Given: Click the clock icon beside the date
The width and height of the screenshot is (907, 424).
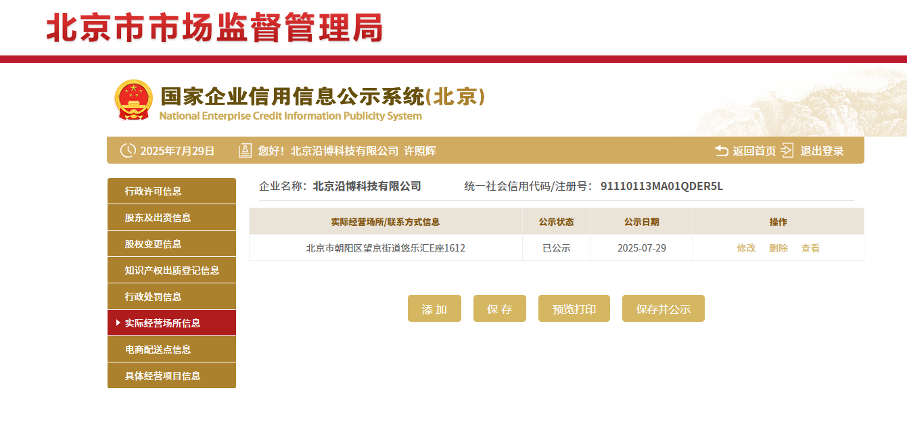Looking at the screenshot, I should coord(128,151).
